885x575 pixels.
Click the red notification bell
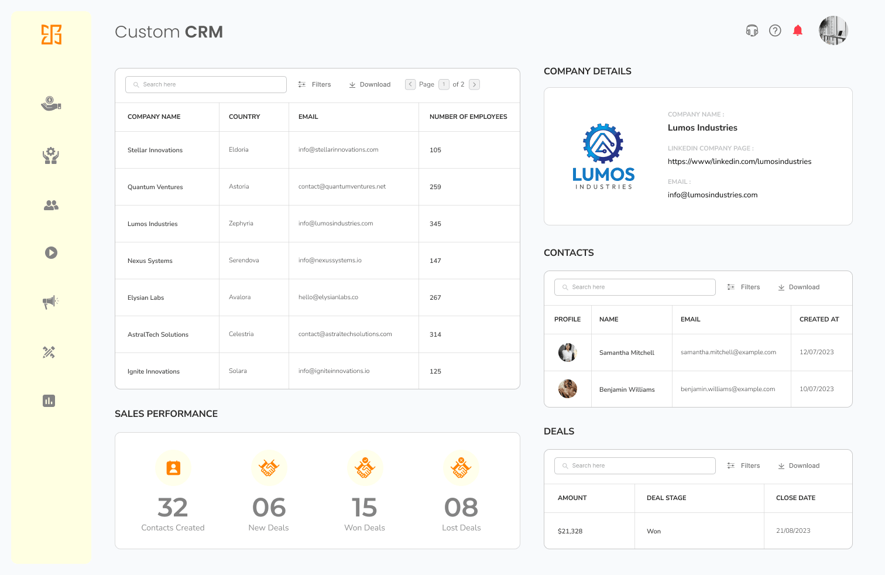(x=797, y=30)
